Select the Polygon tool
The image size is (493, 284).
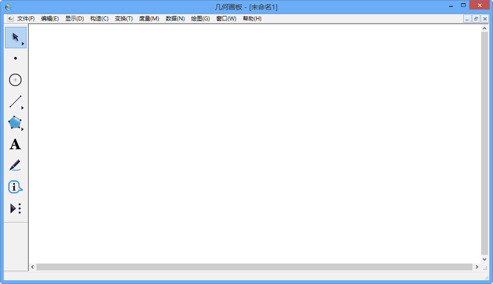coord(15,123)
